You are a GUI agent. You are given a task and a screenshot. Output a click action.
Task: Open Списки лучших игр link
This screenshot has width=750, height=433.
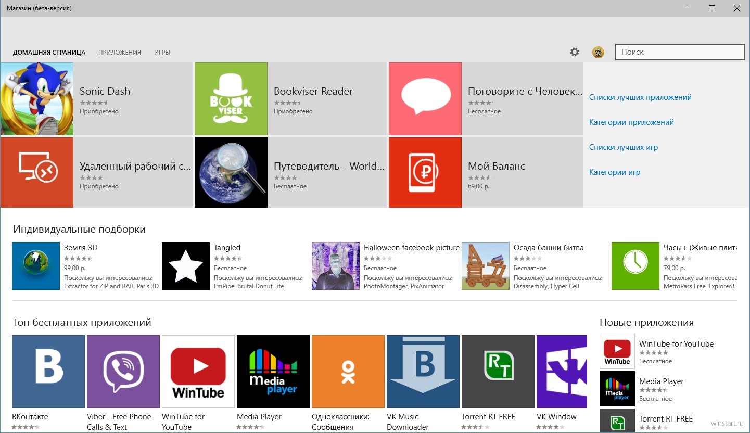click(624, 147)
